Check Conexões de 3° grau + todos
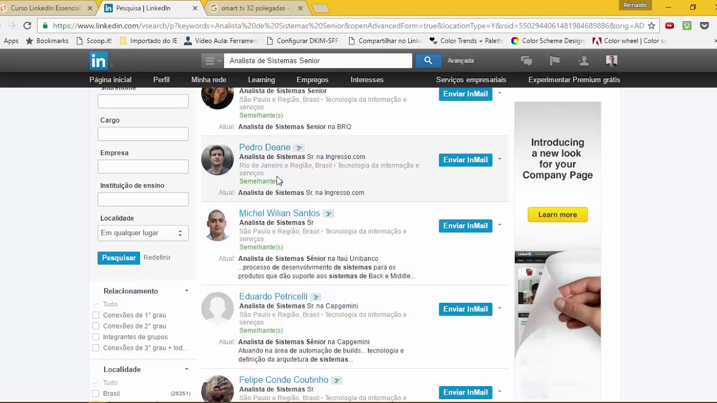The height and width of the screenshot is (403, 717). (x=96, y=348)
